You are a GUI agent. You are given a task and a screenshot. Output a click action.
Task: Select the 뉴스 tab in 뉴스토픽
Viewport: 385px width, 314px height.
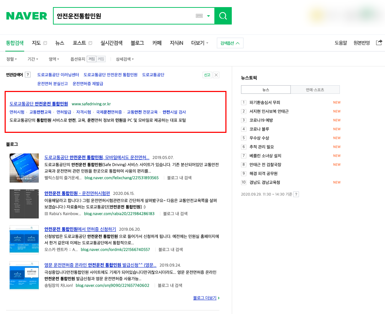[266, 90]
